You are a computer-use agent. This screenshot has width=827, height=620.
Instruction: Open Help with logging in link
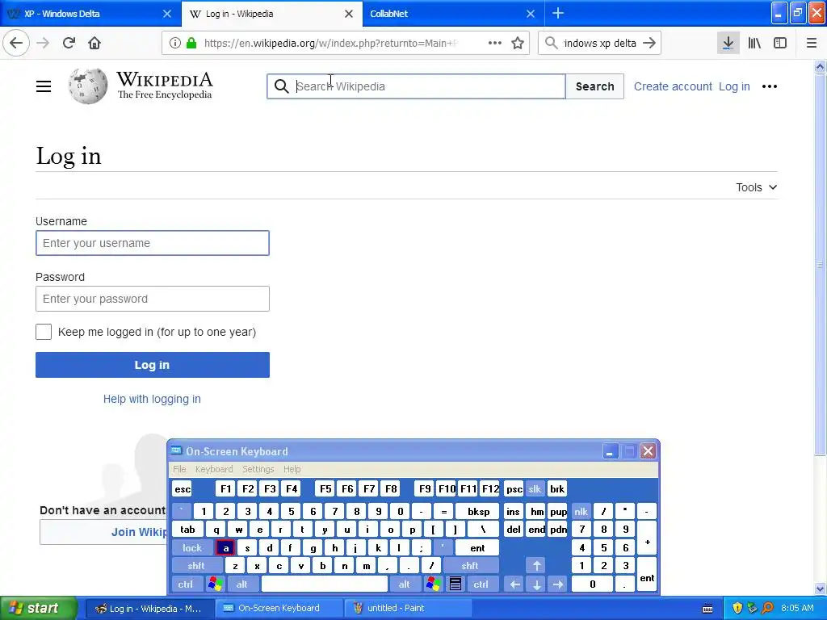coord(152,399)
